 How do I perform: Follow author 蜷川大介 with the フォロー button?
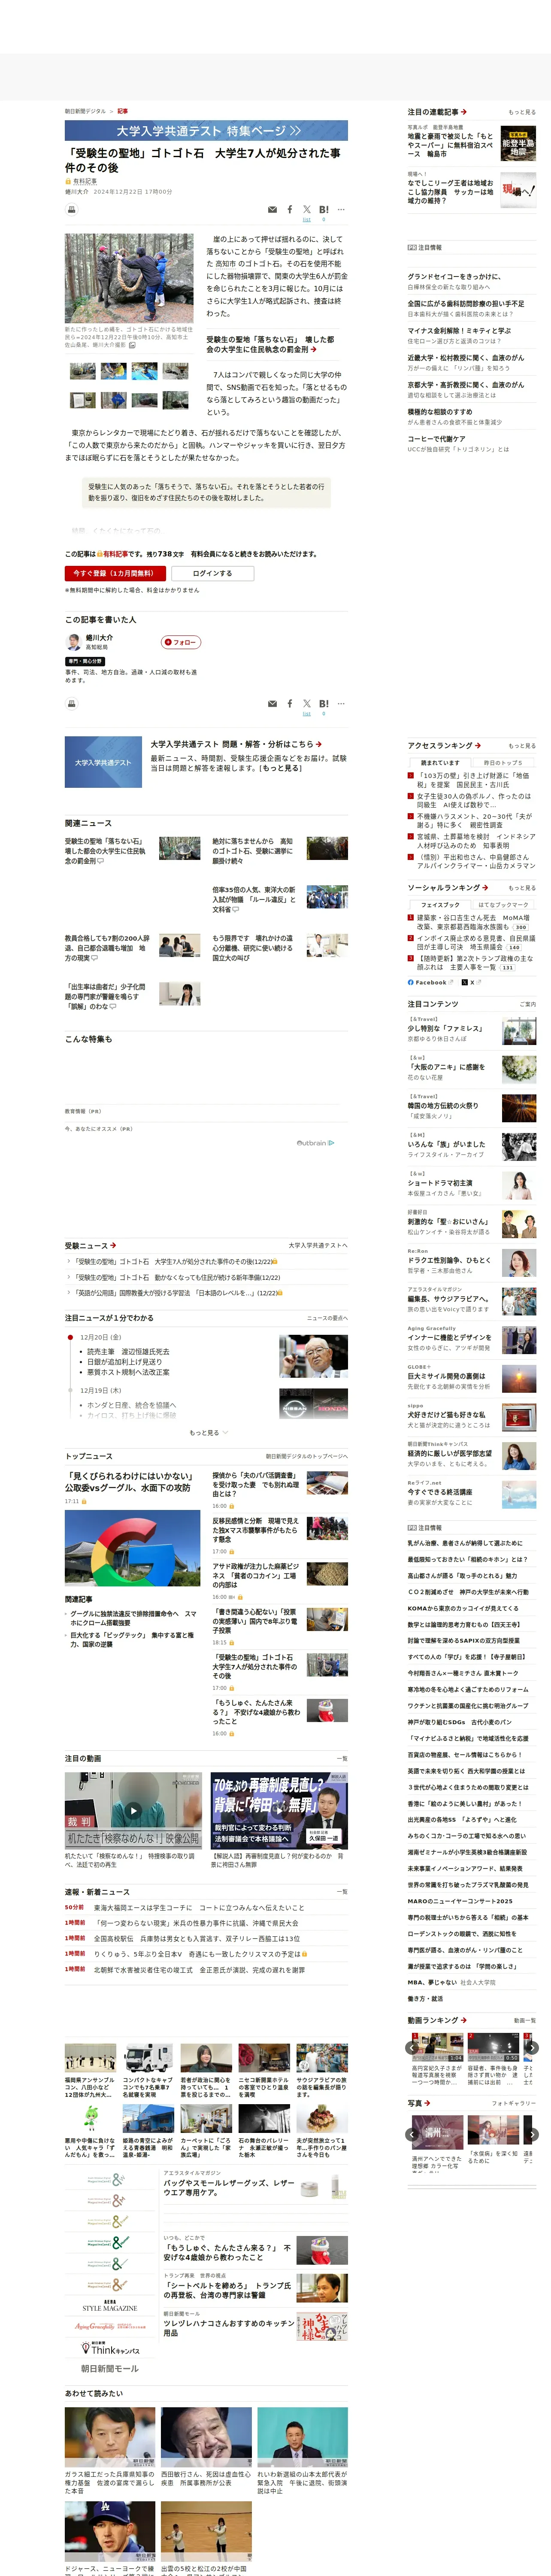tap(181, 642)
